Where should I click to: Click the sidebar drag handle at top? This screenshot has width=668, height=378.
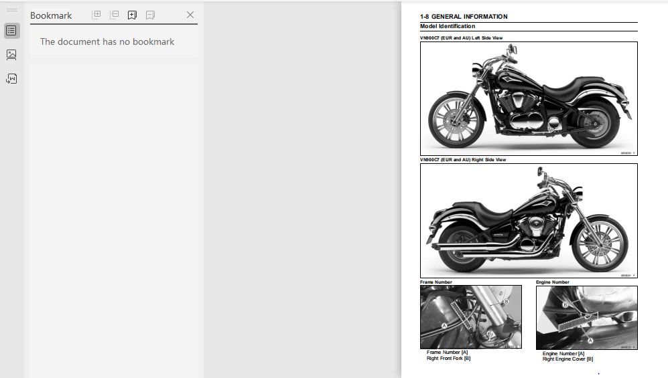click(12, 10)
